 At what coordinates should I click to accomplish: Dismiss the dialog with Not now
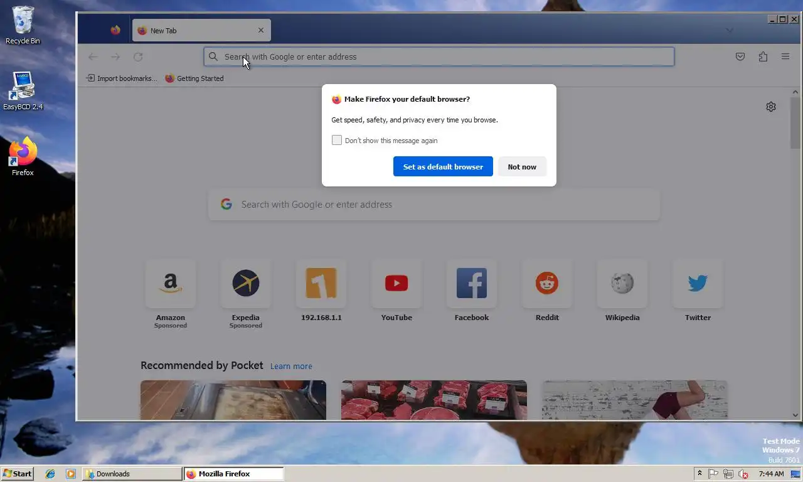point(522,166)
